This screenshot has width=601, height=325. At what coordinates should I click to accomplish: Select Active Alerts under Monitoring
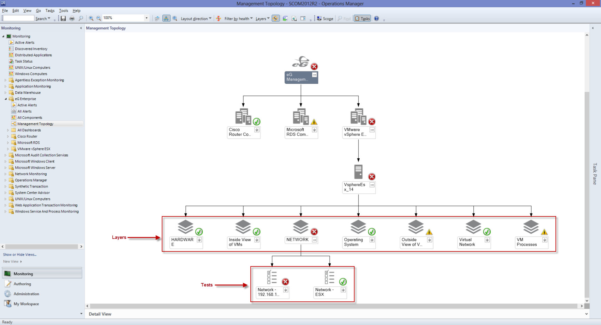click(24, 43)
